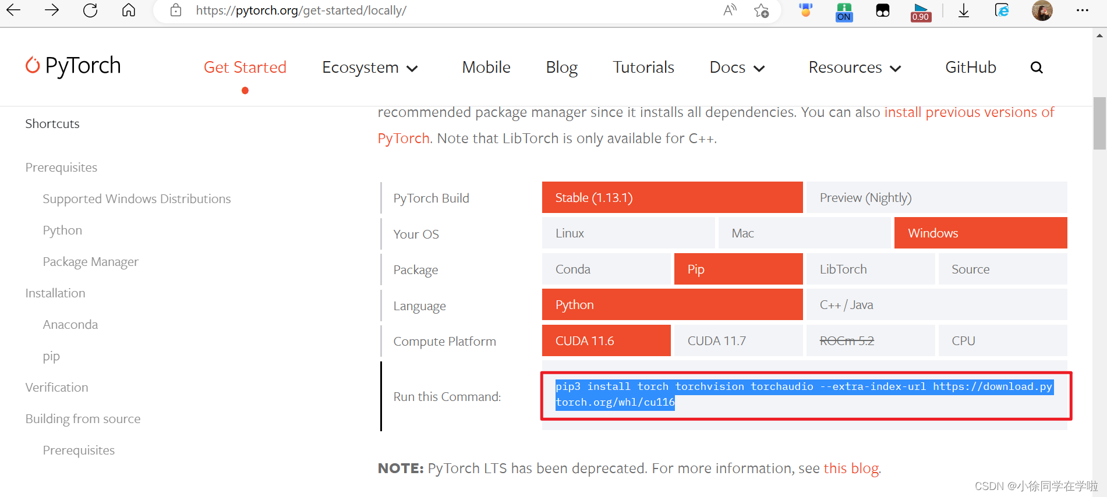Open the Mobile nav item
Viewport: 1107px width, 497px height.
486,68
